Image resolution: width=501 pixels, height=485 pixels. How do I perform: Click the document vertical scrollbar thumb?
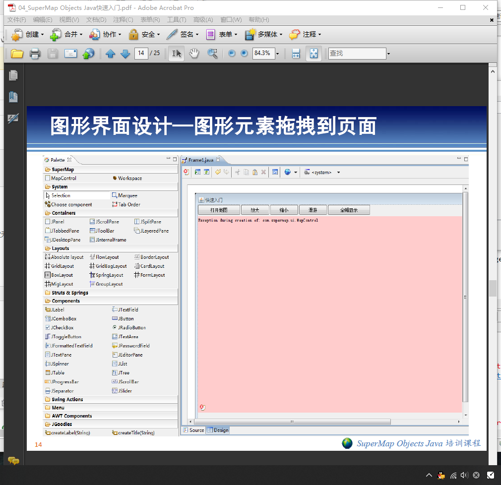493,288
